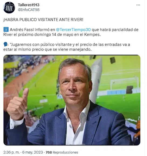Image resolution: width=147 pixels, height=156 pixels.
Task: Click the headline HABRA PUBLICO VISITANTE ANTE RIVER
Action: [43, 20]
